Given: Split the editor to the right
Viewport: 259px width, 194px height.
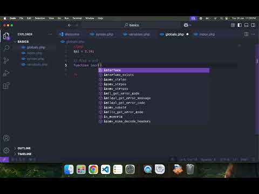Looking at the screenshot, I should click(x=246, y=34).
